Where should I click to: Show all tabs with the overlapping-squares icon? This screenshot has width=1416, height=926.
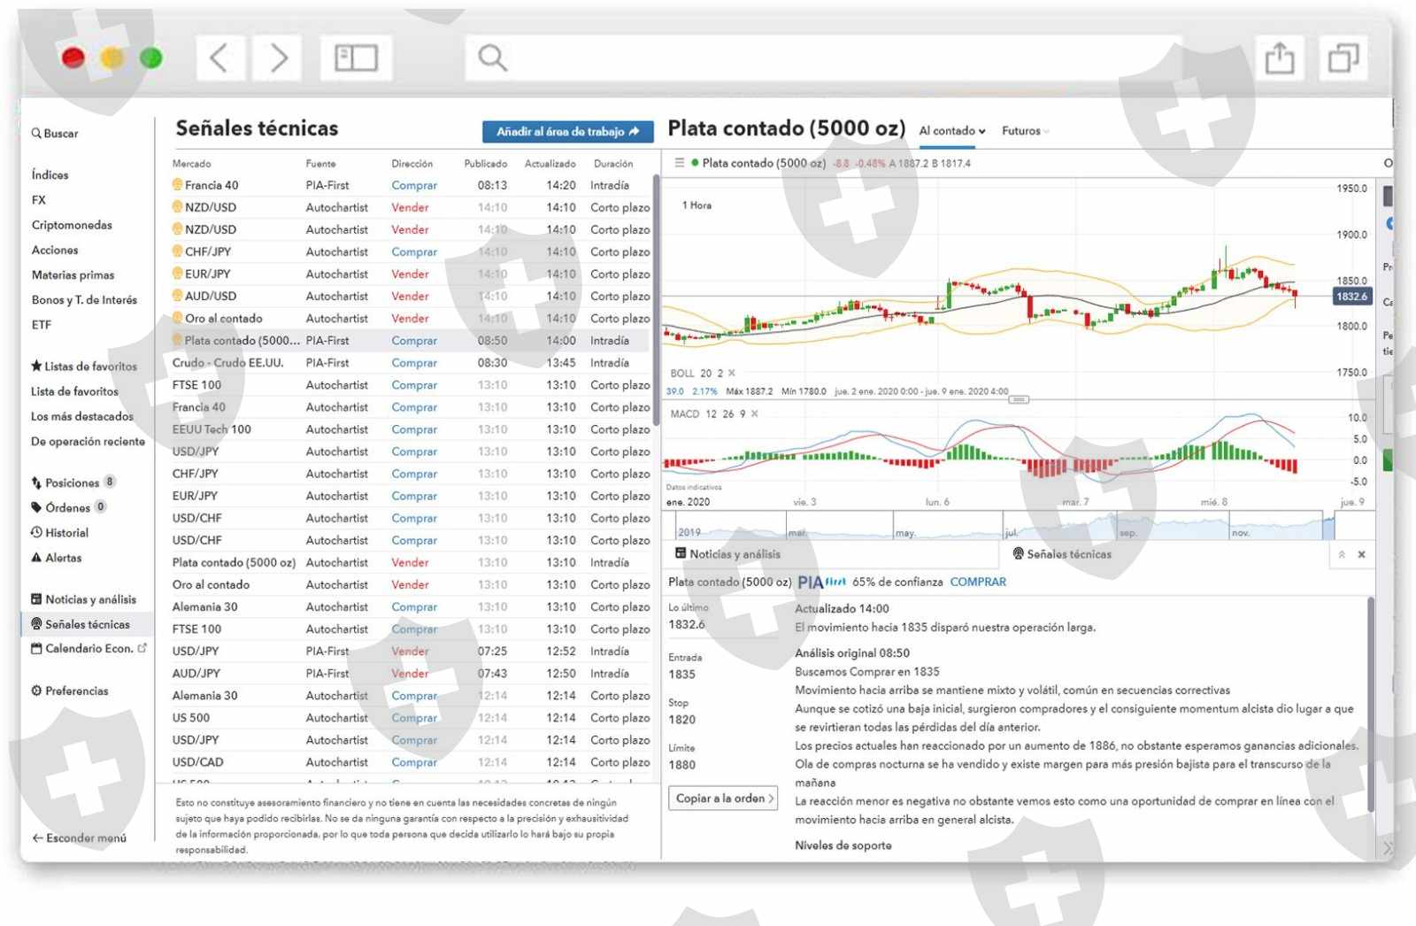click(x=1343, y=58)
